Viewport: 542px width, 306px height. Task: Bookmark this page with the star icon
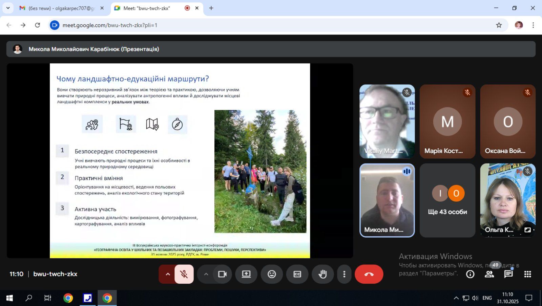click(x=499, y=25)
